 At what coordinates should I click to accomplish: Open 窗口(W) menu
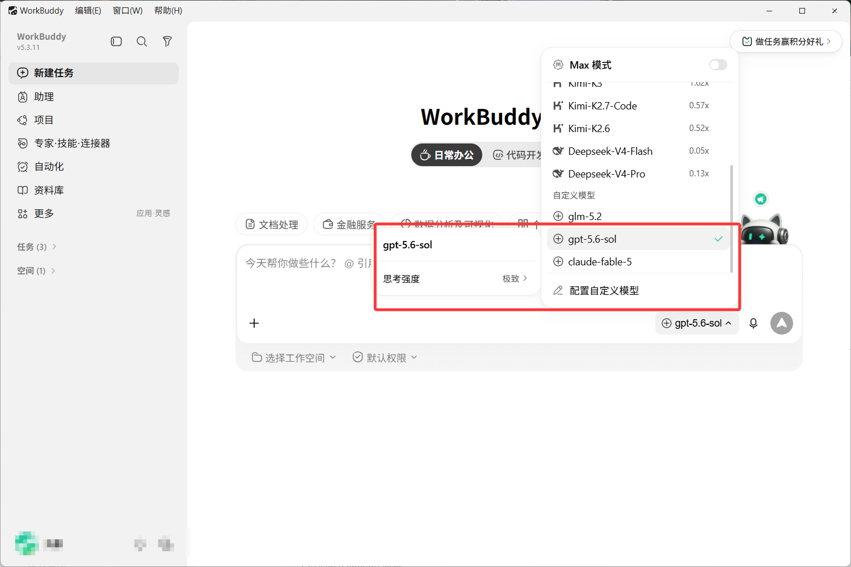click(x=128, y=11)
